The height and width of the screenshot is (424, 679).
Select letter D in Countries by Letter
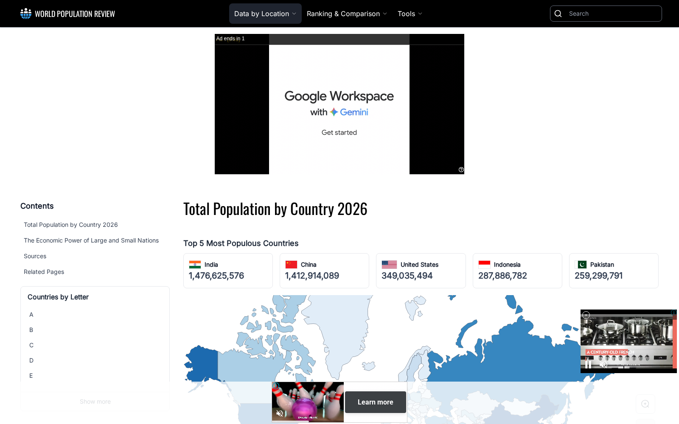pos(31,360)
